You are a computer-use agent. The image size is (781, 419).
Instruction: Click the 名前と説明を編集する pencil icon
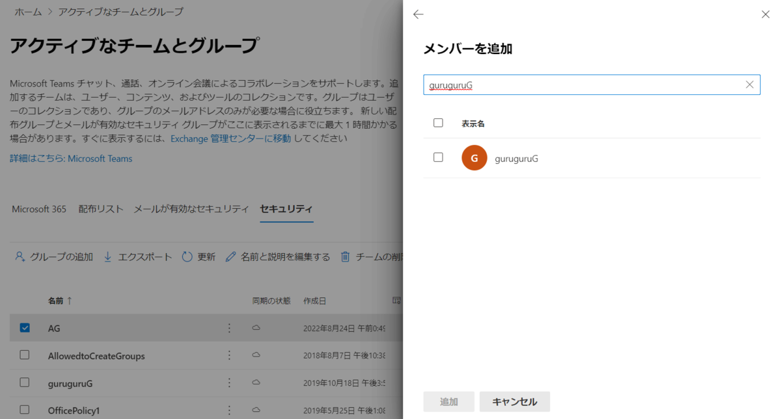(x=230, y=257)
